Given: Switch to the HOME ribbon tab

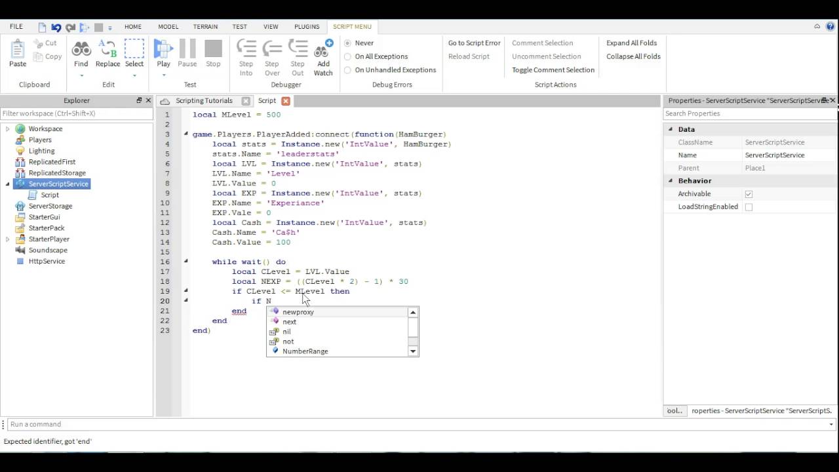Looking at the screenshot, I should pos(133,27).
